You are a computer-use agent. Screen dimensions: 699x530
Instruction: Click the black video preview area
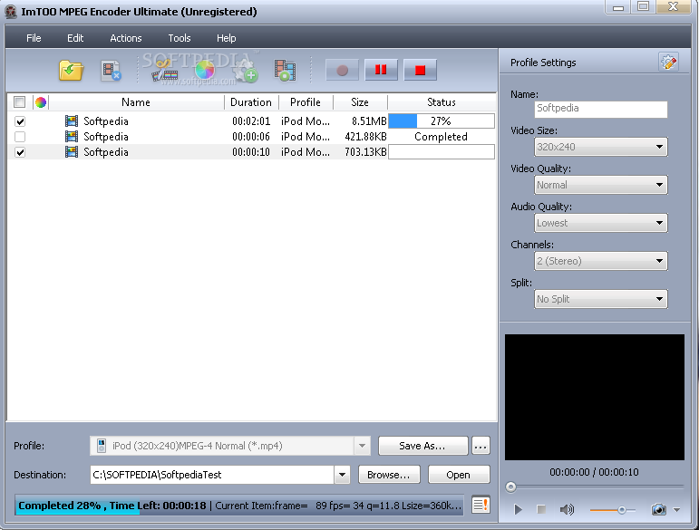594,397
